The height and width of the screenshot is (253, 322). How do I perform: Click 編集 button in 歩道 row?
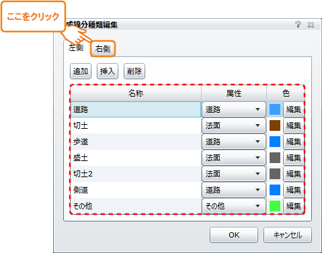(x=293, y=142)
